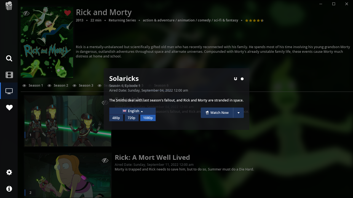The image size is (353, 198).
Task: Mark the Solaricks episode as watched
Action: pyautogui.click(x=105, y=103)
